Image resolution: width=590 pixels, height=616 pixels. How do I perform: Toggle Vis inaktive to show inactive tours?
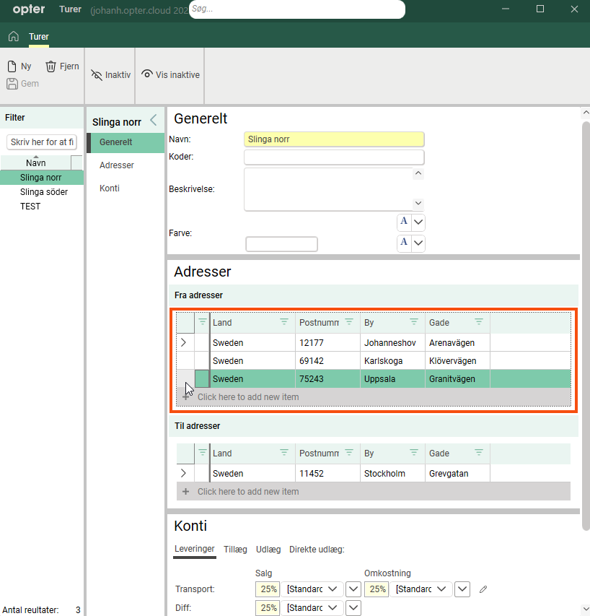[170, 75]
